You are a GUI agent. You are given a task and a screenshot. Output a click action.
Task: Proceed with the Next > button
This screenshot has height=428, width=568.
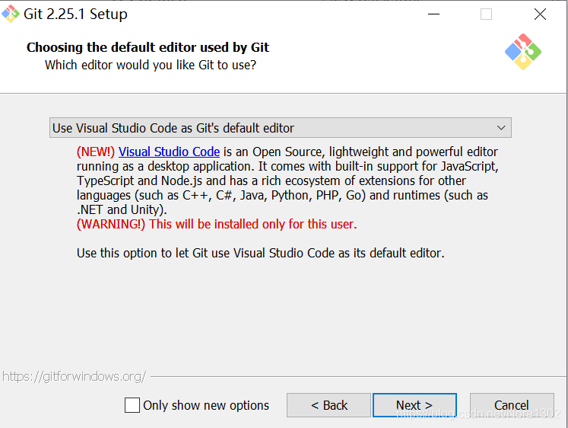[414, 405]
